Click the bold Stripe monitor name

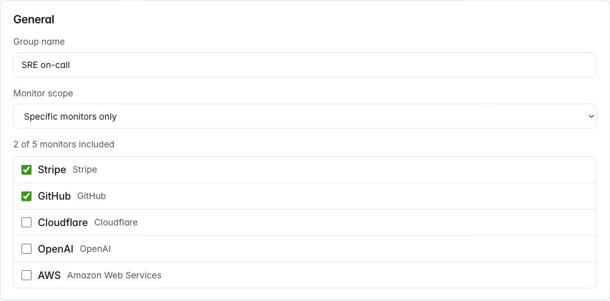pos(52,170)
